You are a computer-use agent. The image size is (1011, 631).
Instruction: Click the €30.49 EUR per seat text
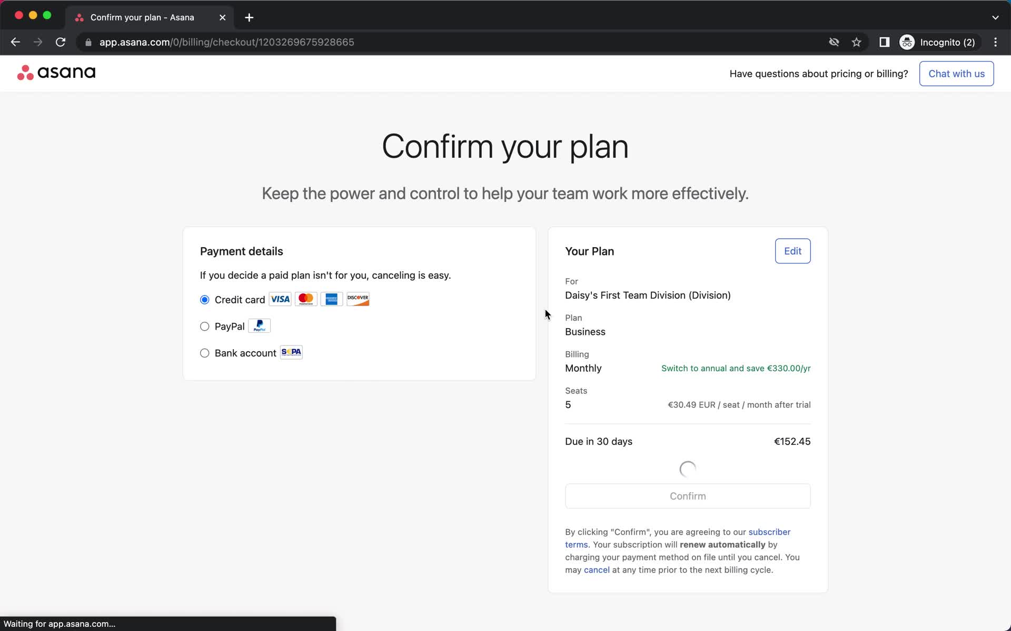point(739,404)
